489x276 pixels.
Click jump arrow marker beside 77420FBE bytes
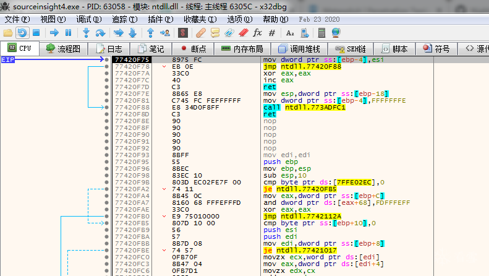[164, 251]
